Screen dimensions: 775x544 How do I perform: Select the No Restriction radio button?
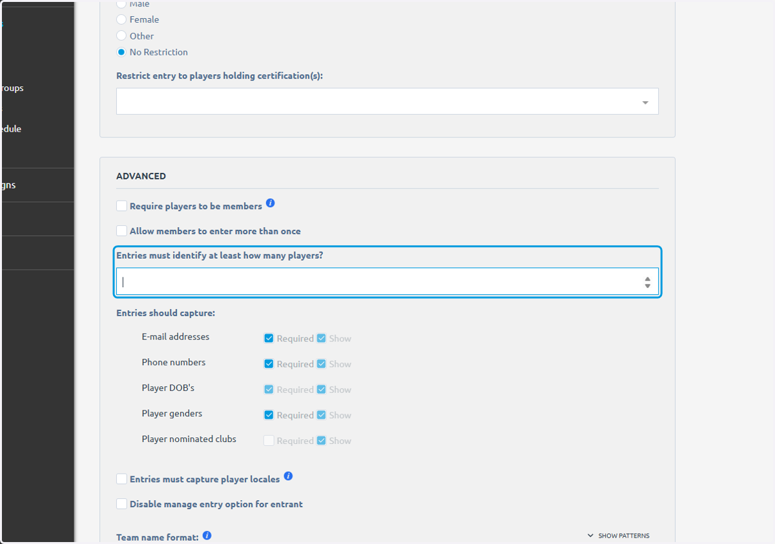121,52
